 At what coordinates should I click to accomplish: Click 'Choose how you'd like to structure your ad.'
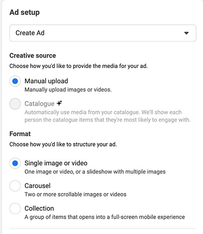click(63, 144)
